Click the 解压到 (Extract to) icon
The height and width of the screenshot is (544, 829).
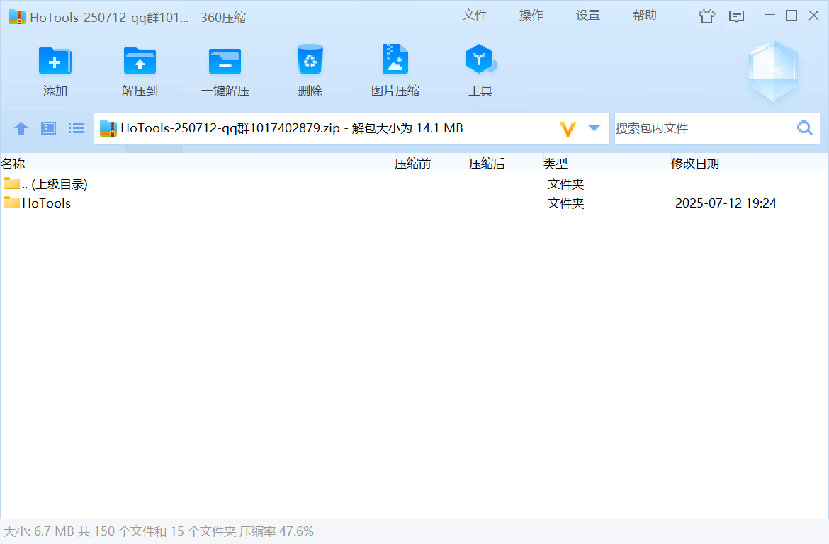[x=140, y=61]
